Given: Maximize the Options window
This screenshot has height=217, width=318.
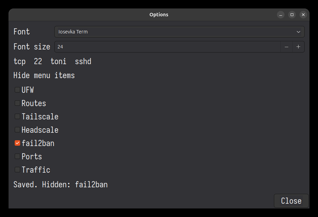Looking at the screenshot, I should [292, 15].
